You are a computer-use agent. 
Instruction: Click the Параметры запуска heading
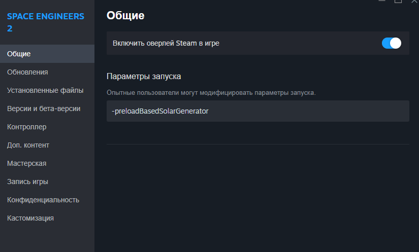tap(144, 77)
